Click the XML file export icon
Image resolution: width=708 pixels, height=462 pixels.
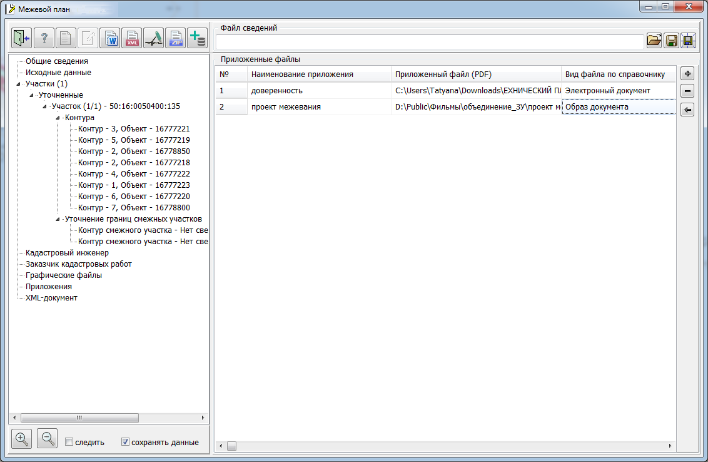pyautogui.click(x=133, y=39)
